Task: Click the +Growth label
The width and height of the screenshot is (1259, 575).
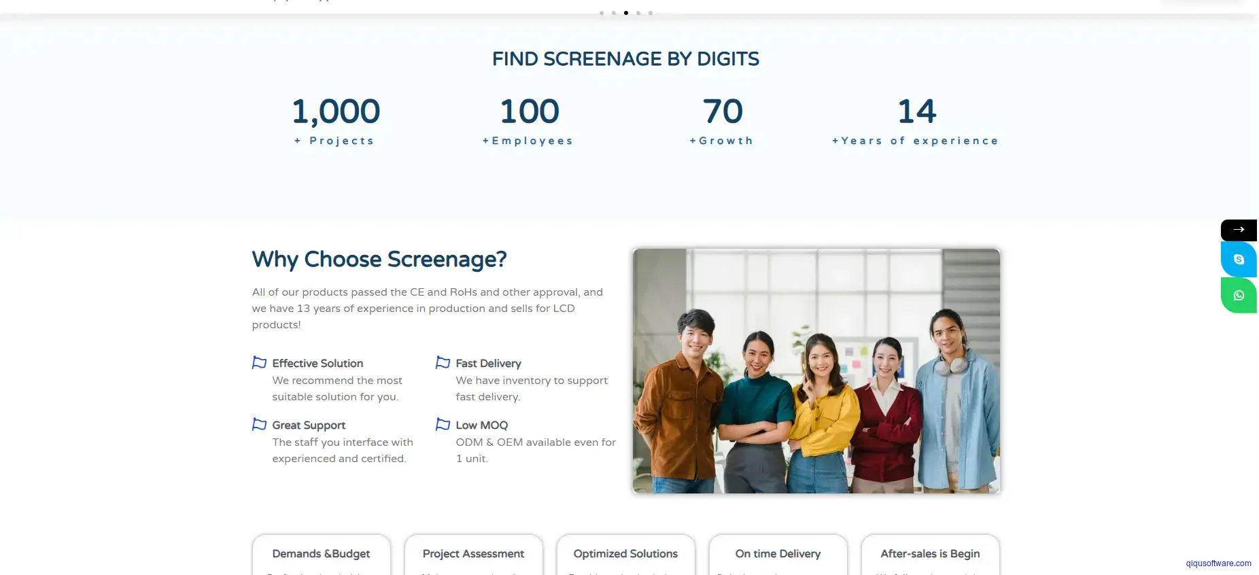Action: coord(722,141)
